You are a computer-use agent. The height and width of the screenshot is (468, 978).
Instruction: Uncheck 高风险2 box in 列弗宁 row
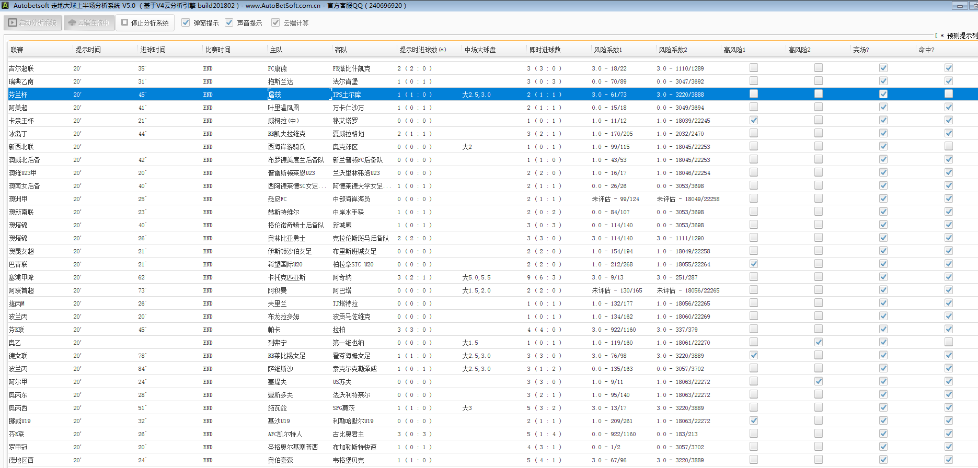[818, 342]
